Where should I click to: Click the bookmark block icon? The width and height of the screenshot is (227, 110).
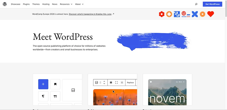pos(55,84)
